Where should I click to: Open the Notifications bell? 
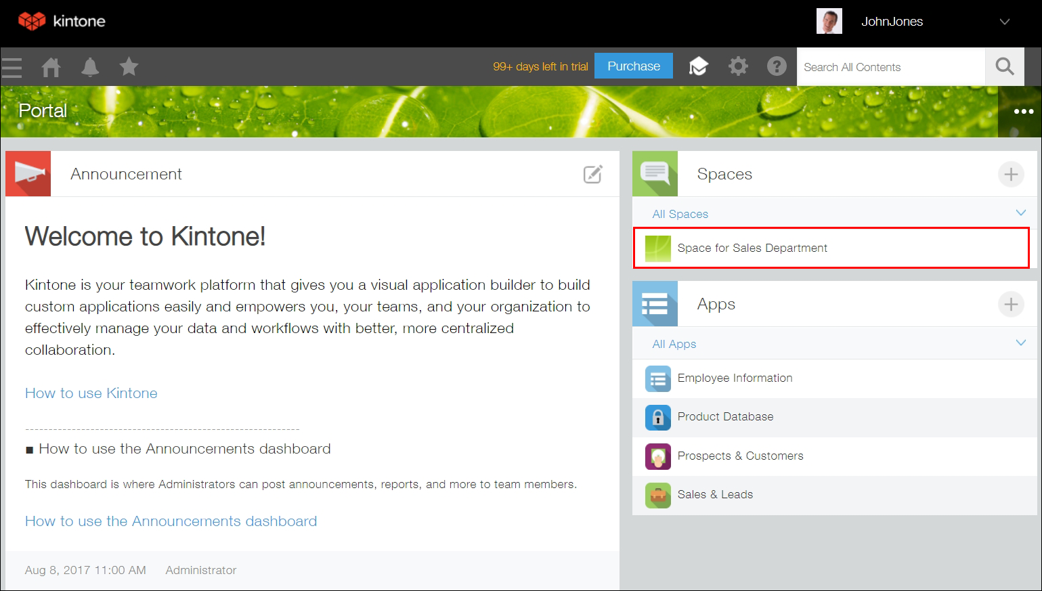tap(90, 66)
